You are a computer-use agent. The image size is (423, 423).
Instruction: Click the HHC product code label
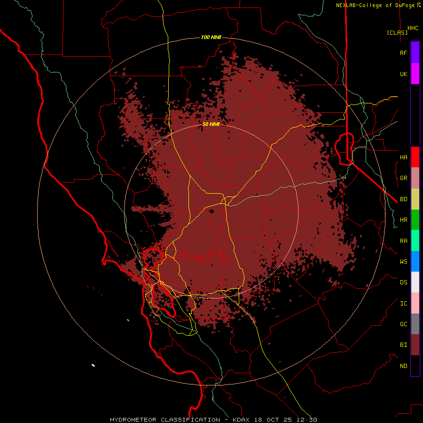413,28
